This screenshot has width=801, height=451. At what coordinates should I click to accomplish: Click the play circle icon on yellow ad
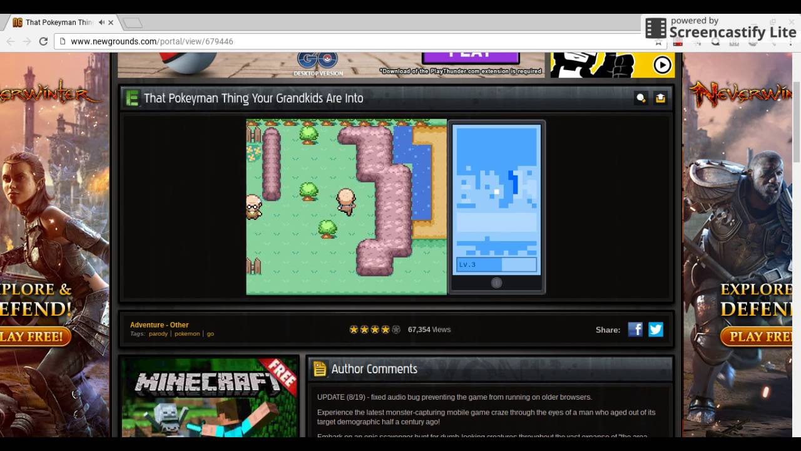[662, 65]
